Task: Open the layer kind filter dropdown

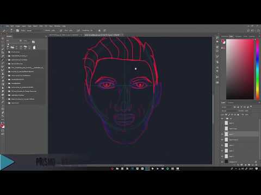Action: [x=227, y=107]
